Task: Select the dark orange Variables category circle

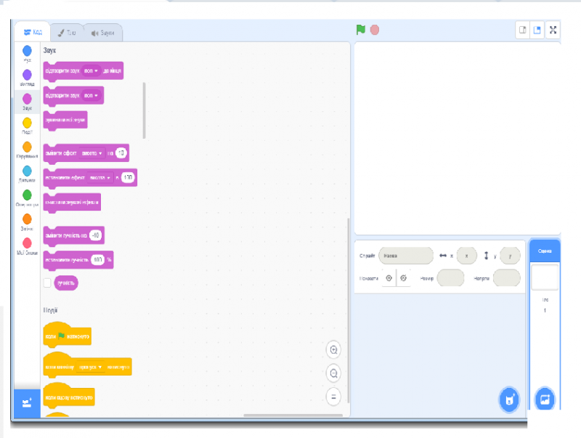Action: (27, 219)
